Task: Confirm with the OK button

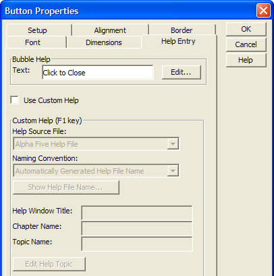Action: coord(246,29)
